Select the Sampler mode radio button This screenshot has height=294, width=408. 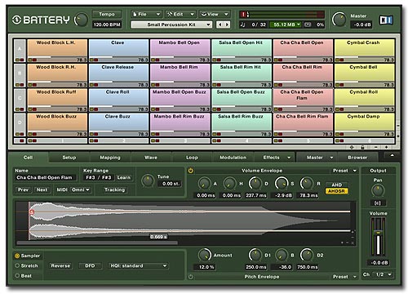coord(17,256)
